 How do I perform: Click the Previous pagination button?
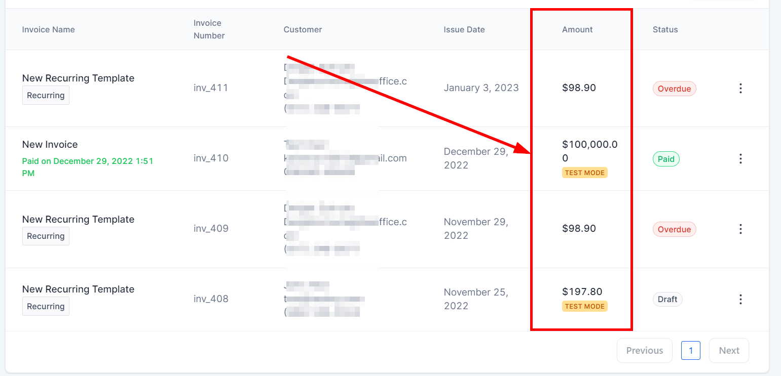pyautogui.click(x=644, y=351)
